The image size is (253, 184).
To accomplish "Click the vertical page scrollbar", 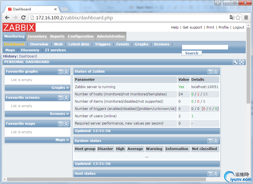I will [x=248, y=66].
